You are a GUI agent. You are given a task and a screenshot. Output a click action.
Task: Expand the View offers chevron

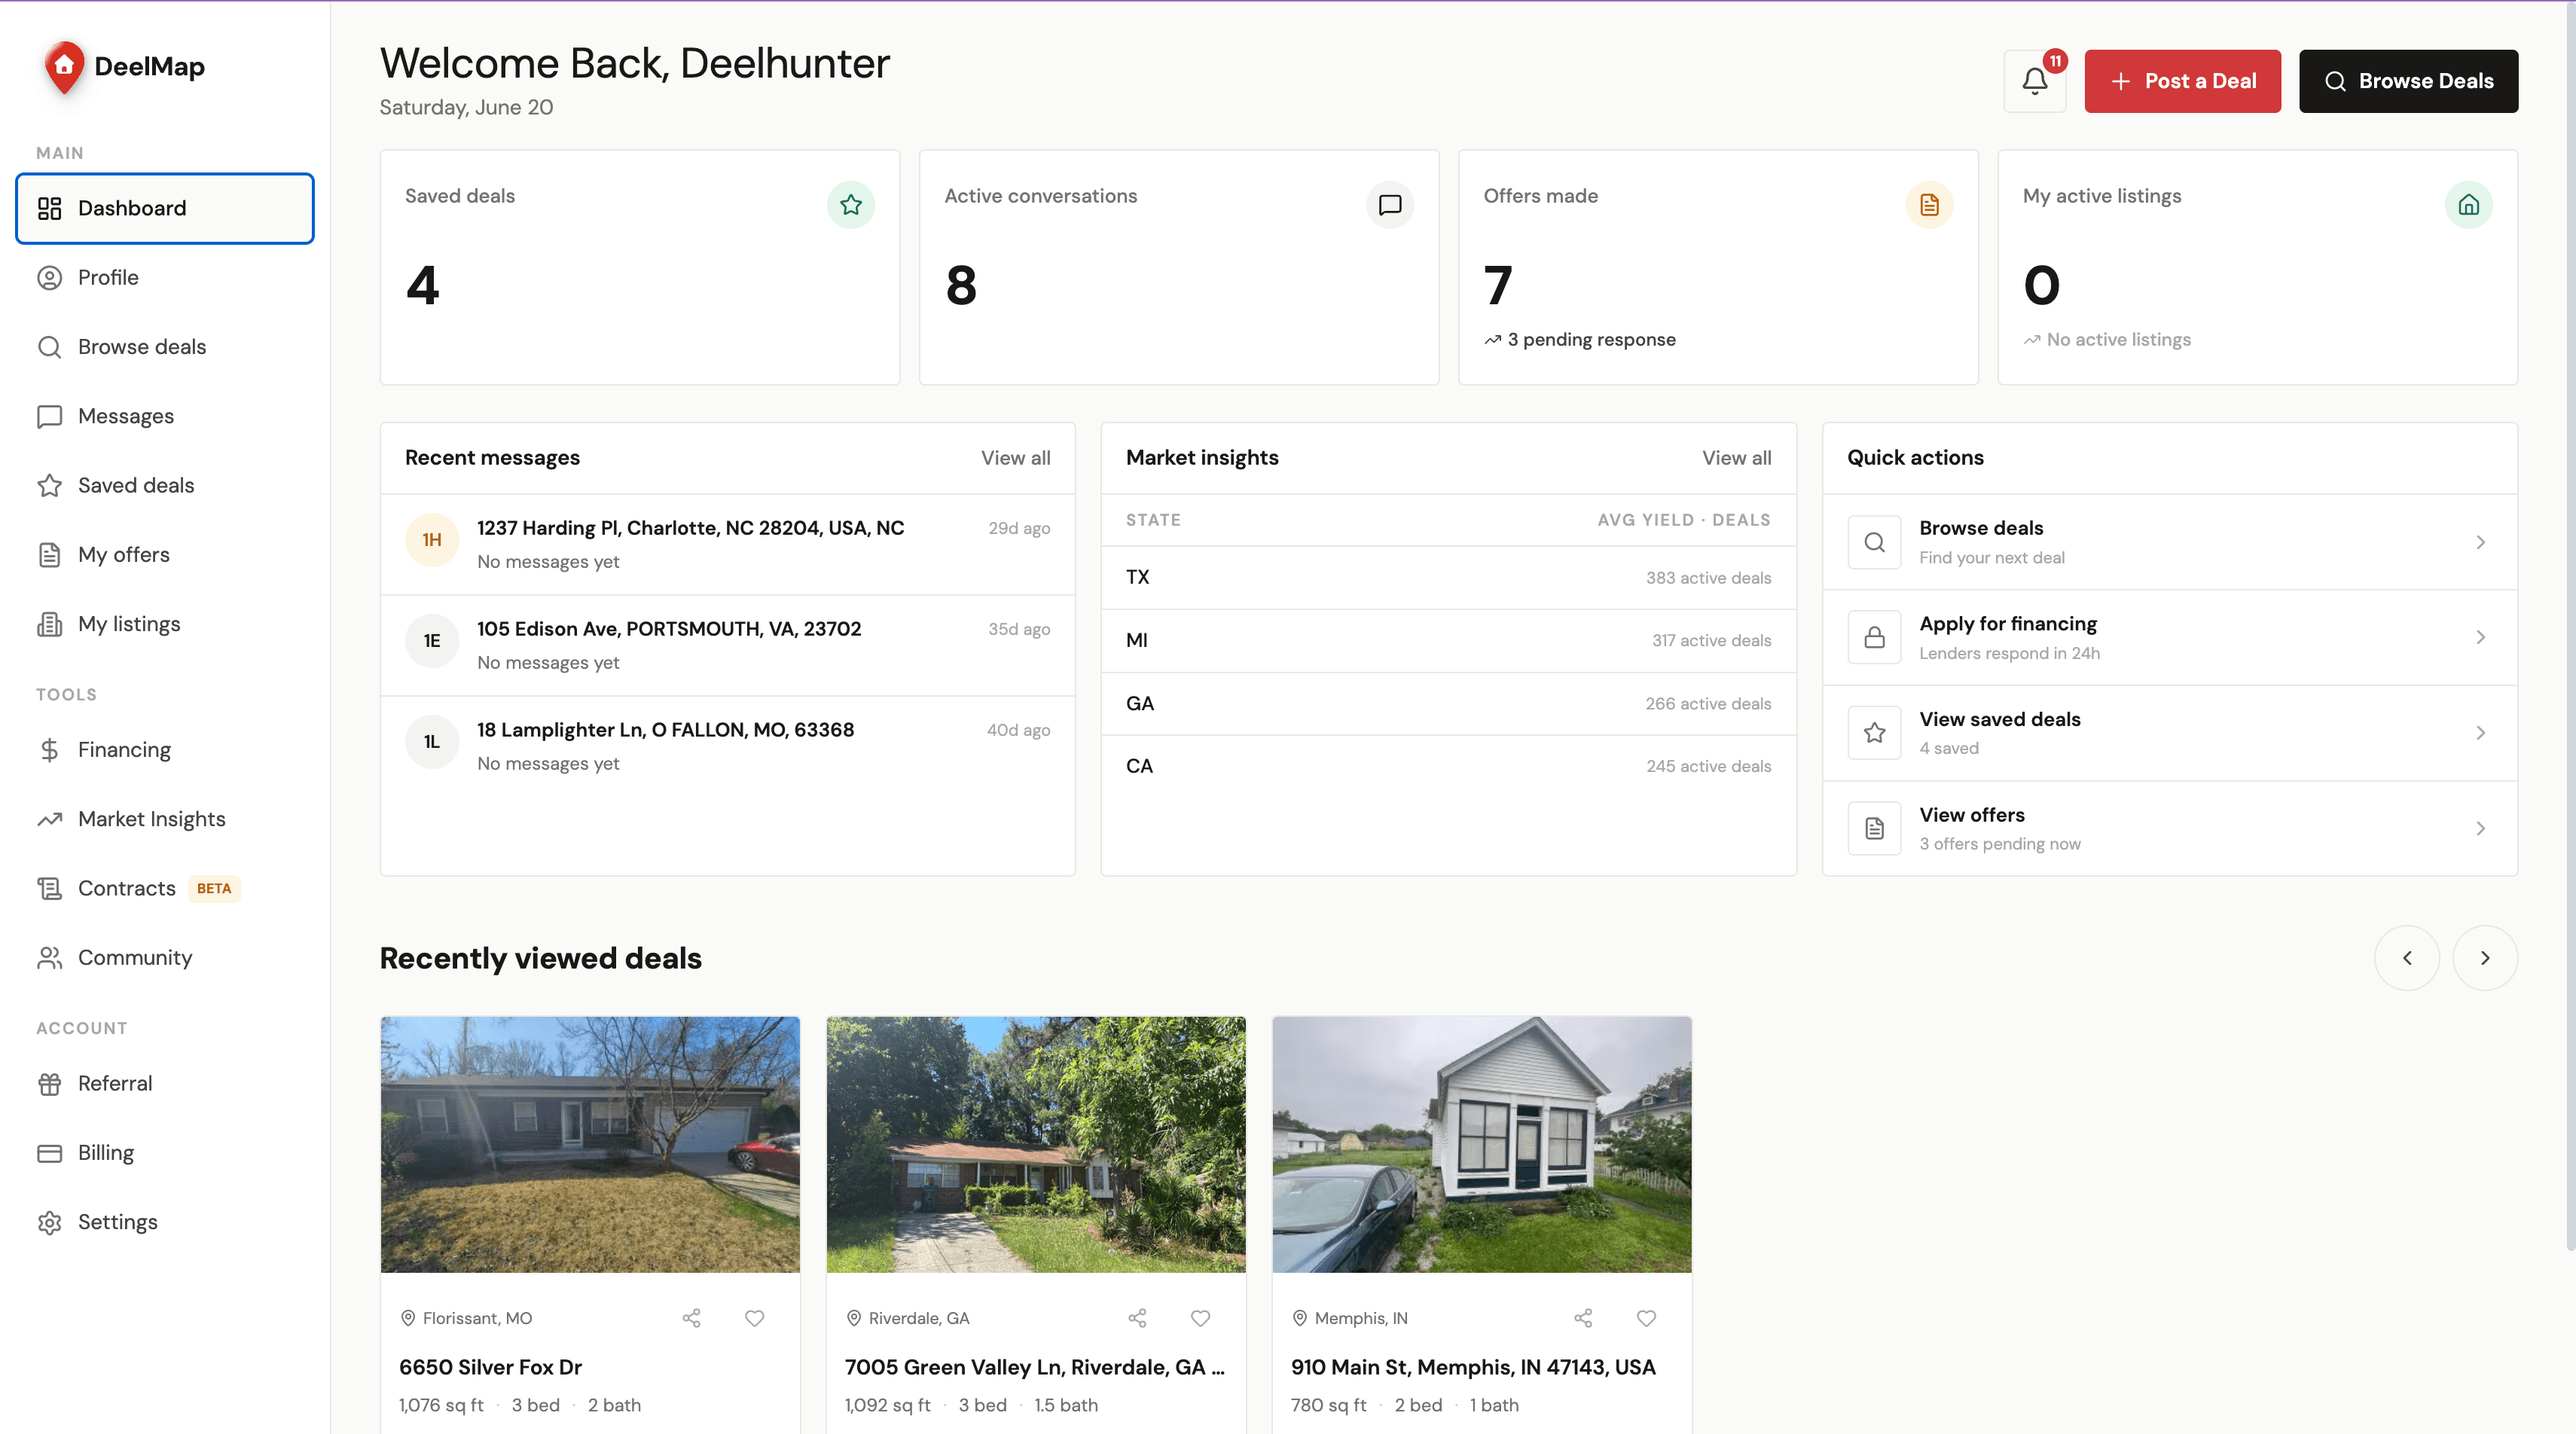coord(2480,829)
